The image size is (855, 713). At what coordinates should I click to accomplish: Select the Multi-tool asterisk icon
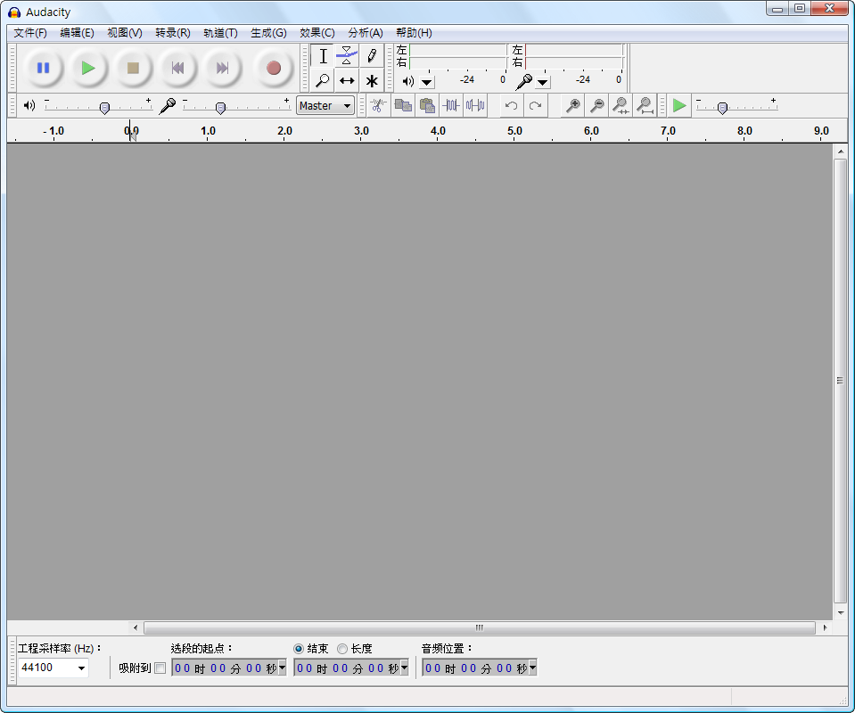(x=372, y=80)
